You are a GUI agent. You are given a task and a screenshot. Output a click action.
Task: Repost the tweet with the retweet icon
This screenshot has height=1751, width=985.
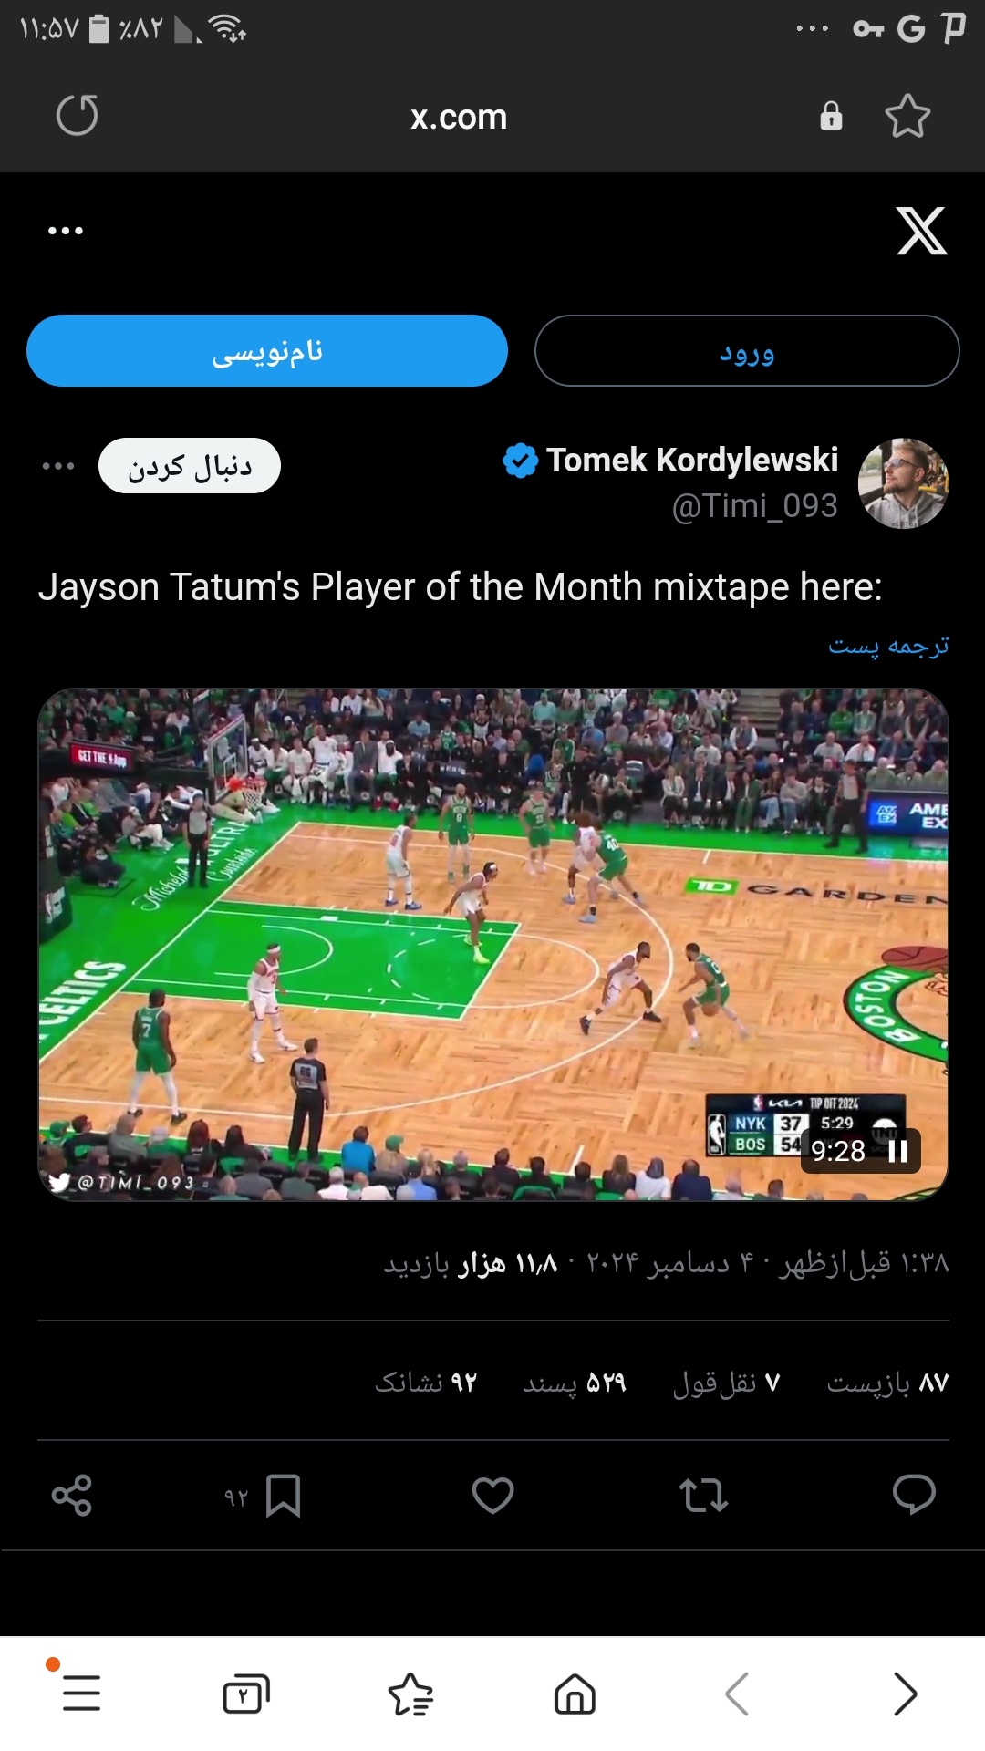click(x=703, y=1495)
